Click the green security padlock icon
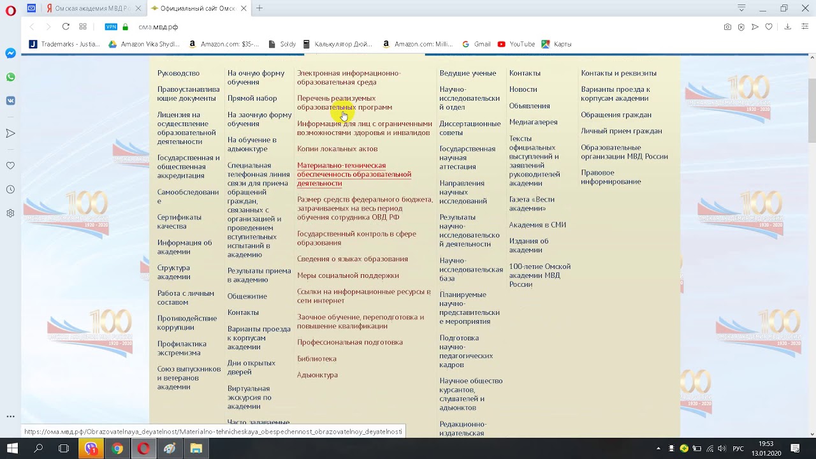816x459 pixels. point(125,27)
